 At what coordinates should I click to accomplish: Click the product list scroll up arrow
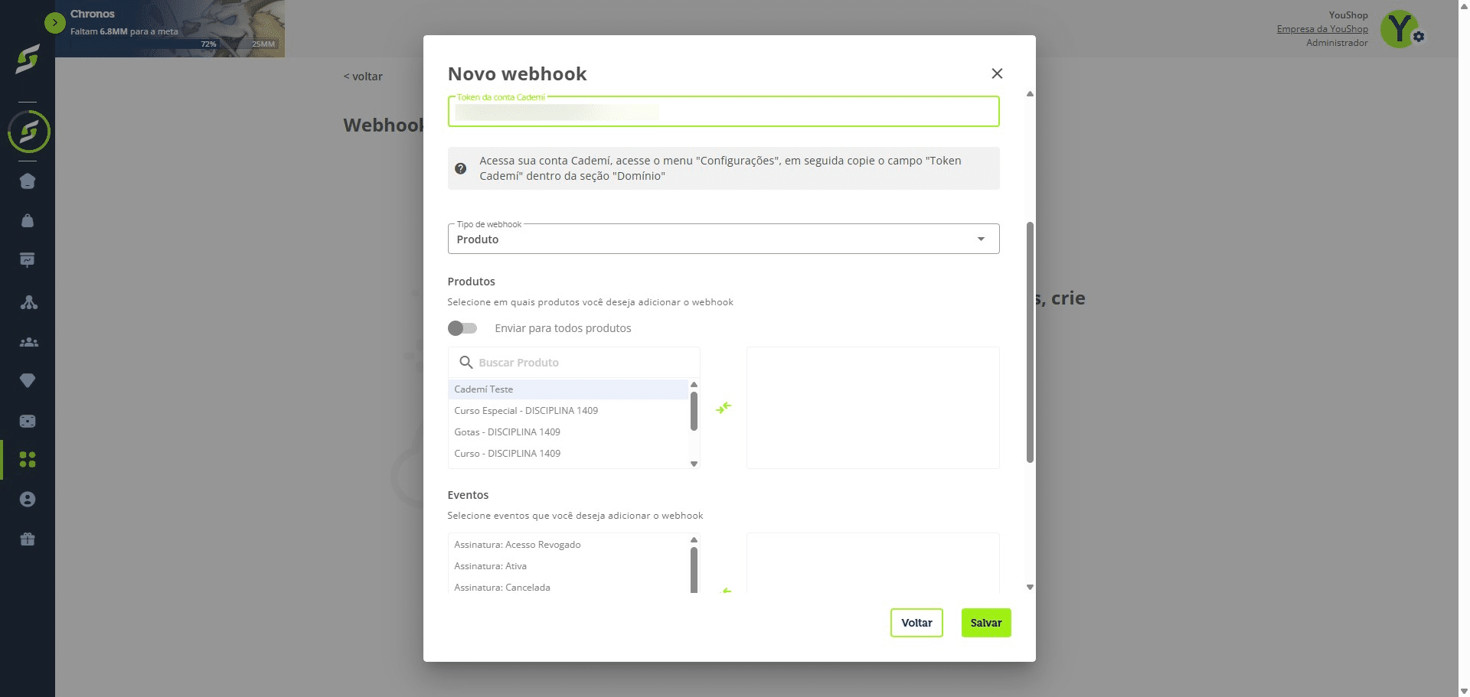pyautogui.click(x=694, y=385)
